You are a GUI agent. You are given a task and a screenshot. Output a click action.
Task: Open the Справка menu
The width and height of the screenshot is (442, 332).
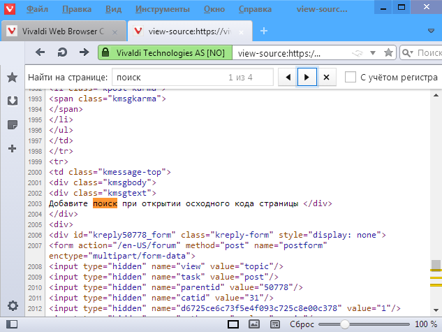click(255, 9)
